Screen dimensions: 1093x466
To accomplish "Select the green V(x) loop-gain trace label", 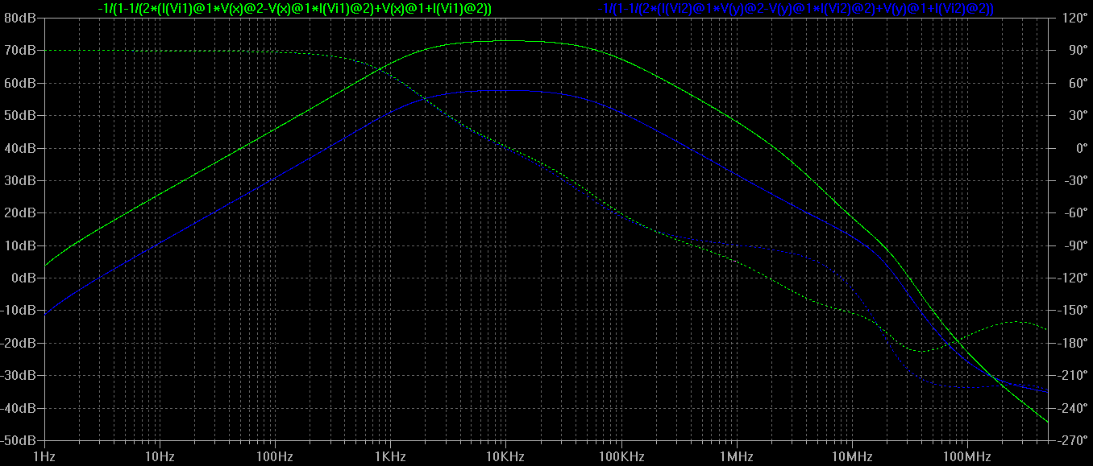I will click(294, 8).
